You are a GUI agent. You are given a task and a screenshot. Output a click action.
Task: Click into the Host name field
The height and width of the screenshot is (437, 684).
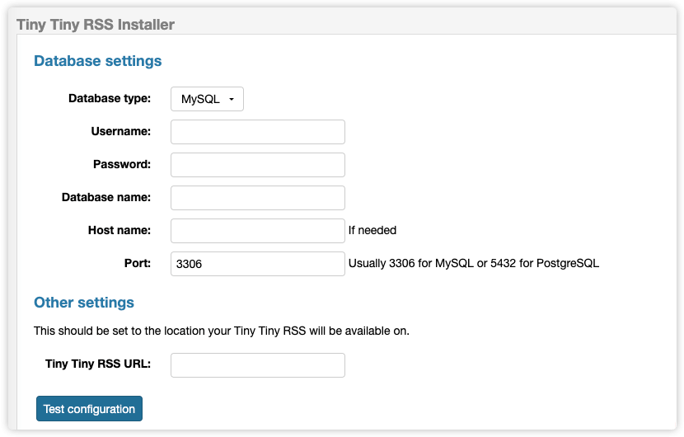pos(257,231)
